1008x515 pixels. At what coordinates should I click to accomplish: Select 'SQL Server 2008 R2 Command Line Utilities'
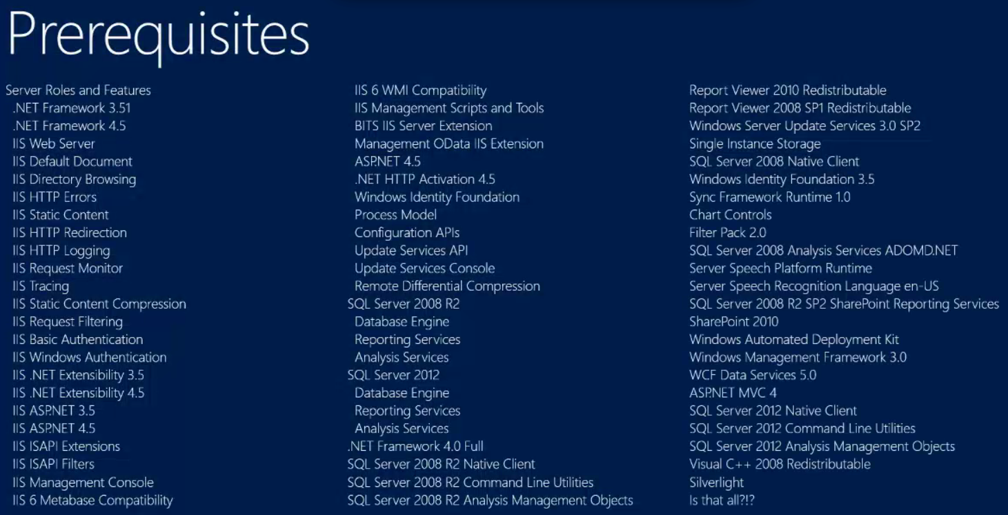[x=471, y=483]
